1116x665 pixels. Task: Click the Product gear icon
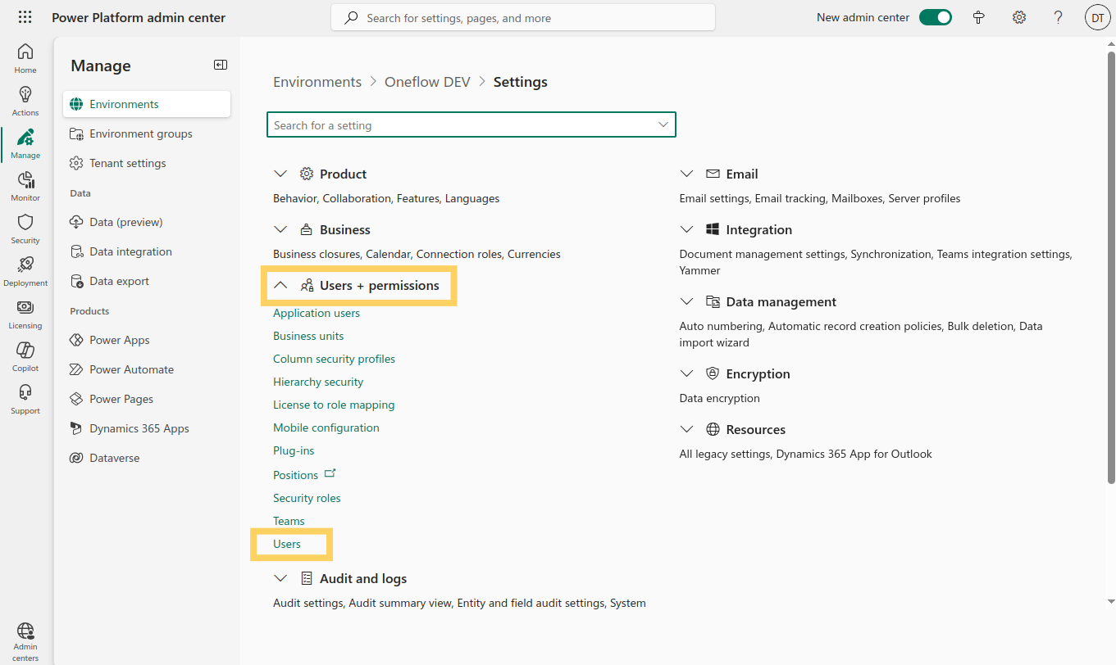[307, 174]
